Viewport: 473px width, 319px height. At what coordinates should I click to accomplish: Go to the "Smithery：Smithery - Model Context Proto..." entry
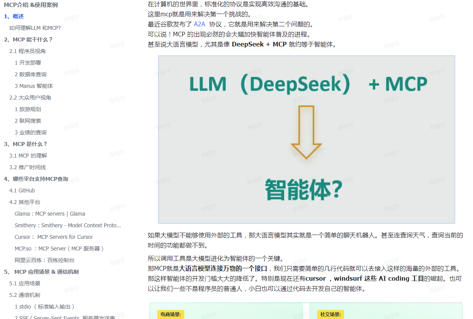pyautogui.click(x=68, y=225)
